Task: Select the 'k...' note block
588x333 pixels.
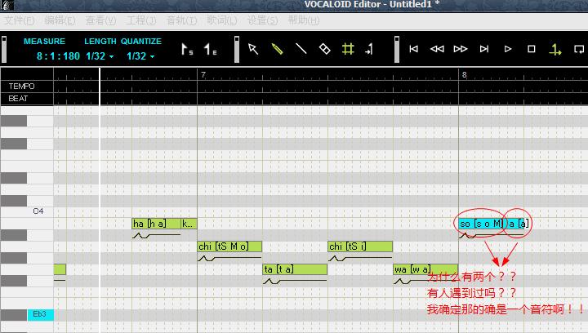Action: click(189, 224)
